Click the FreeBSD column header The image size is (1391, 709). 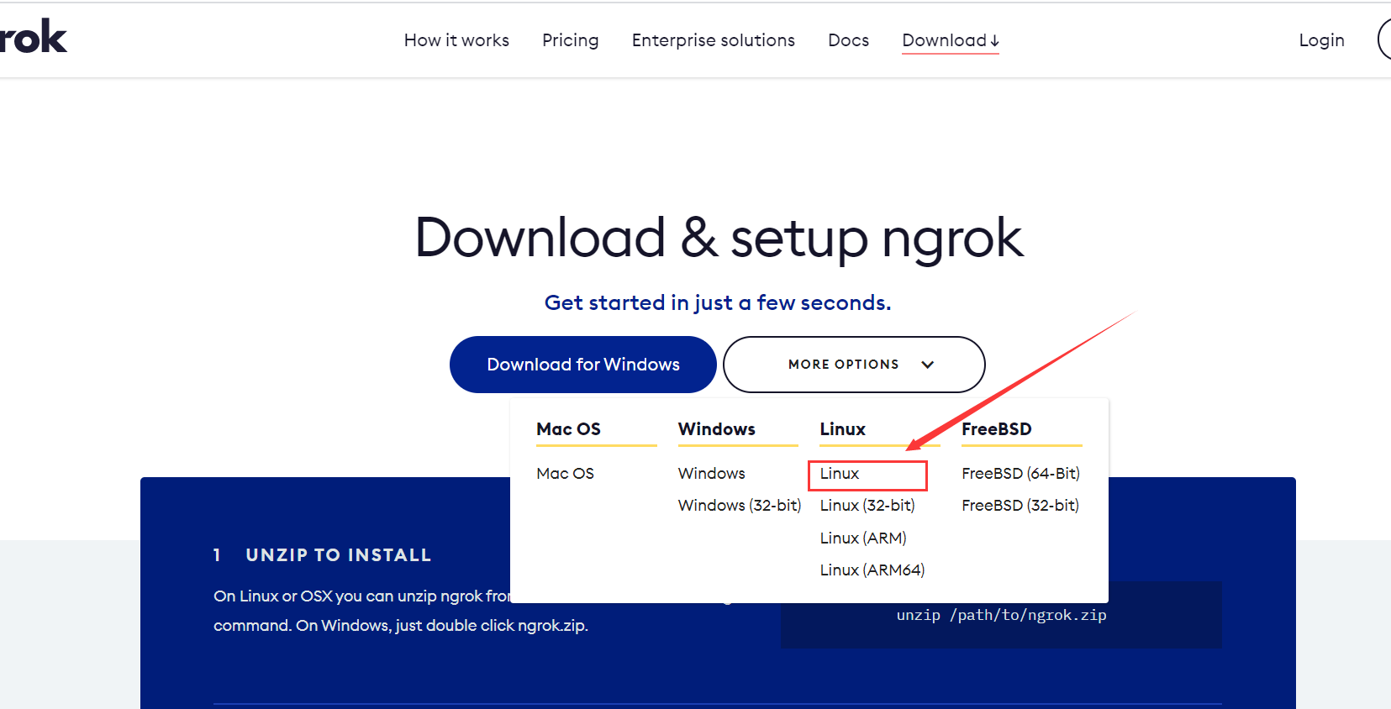(997, 429)
